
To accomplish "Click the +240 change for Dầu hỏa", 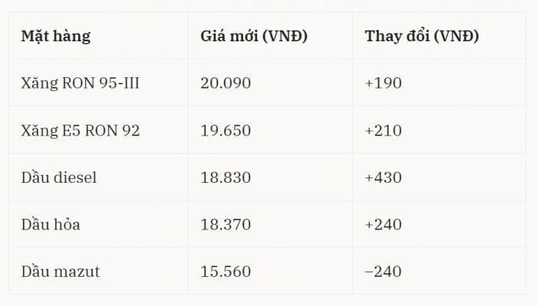I will point(384,224).
